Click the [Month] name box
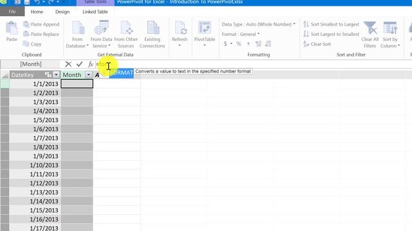The image size is (412, 231). click(31, 64)
